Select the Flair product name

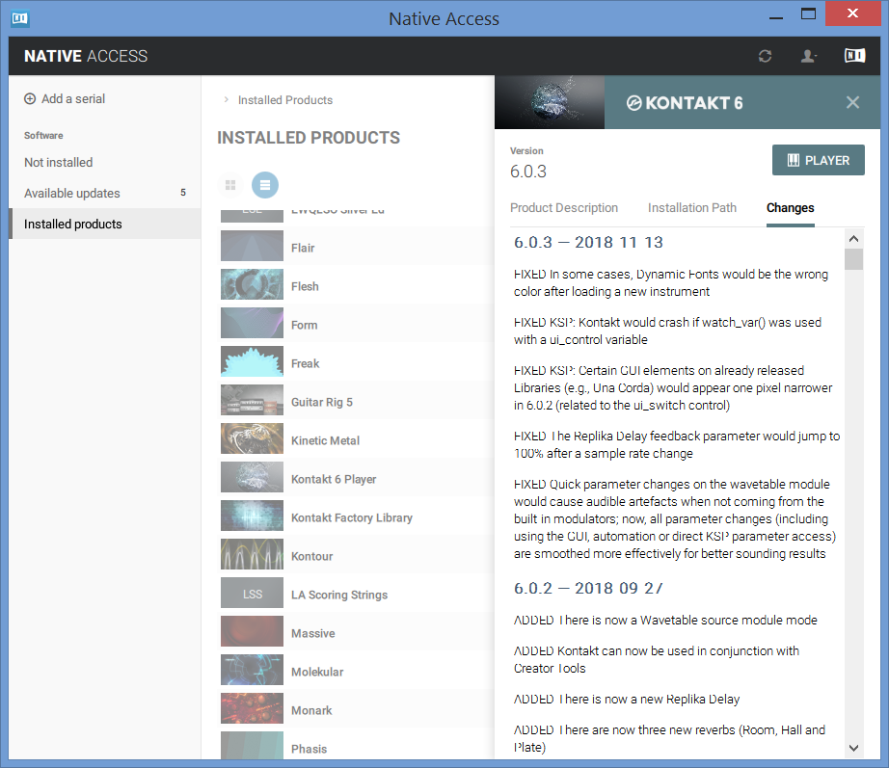[302, 249]
